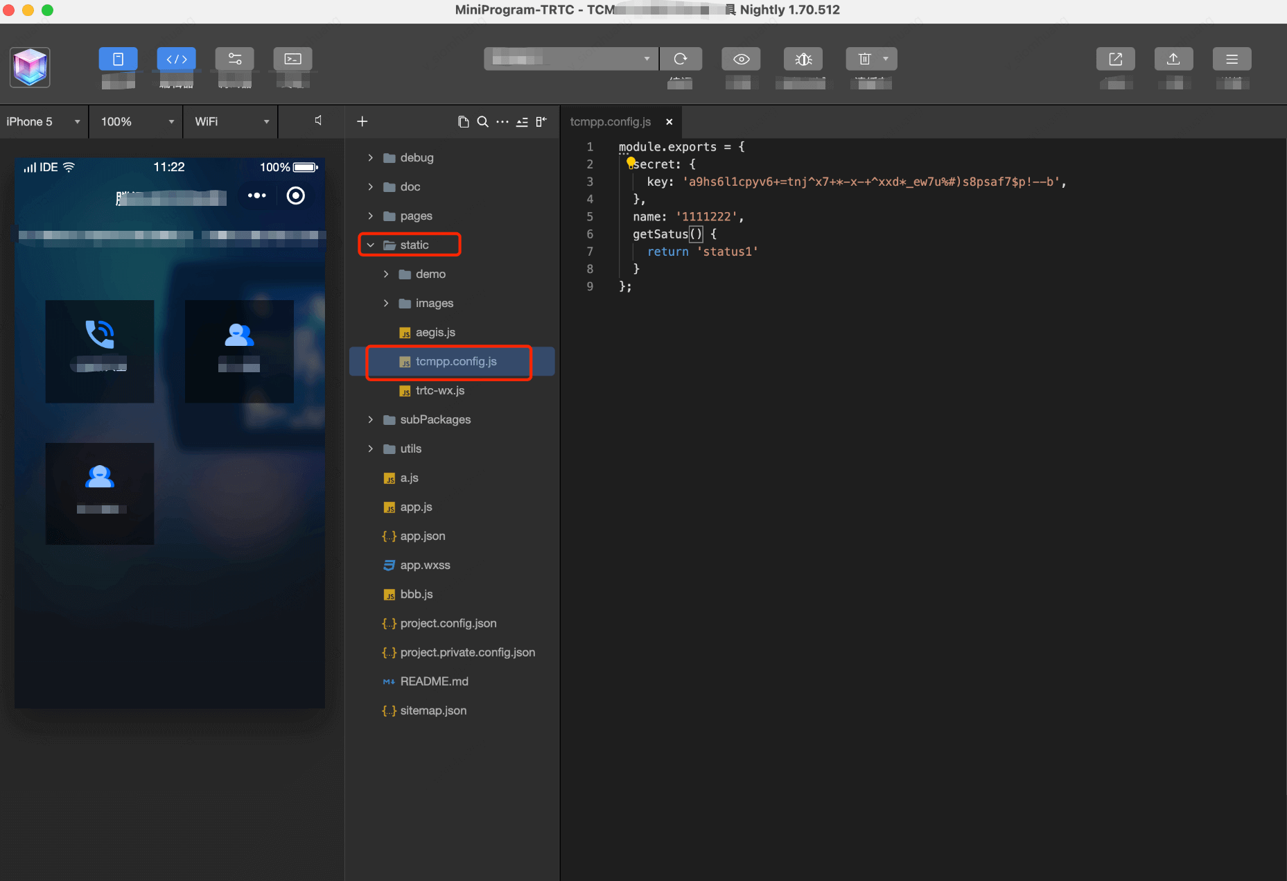Expand the subPackages folder
1287x881 pixels.
tap(435, 419)
